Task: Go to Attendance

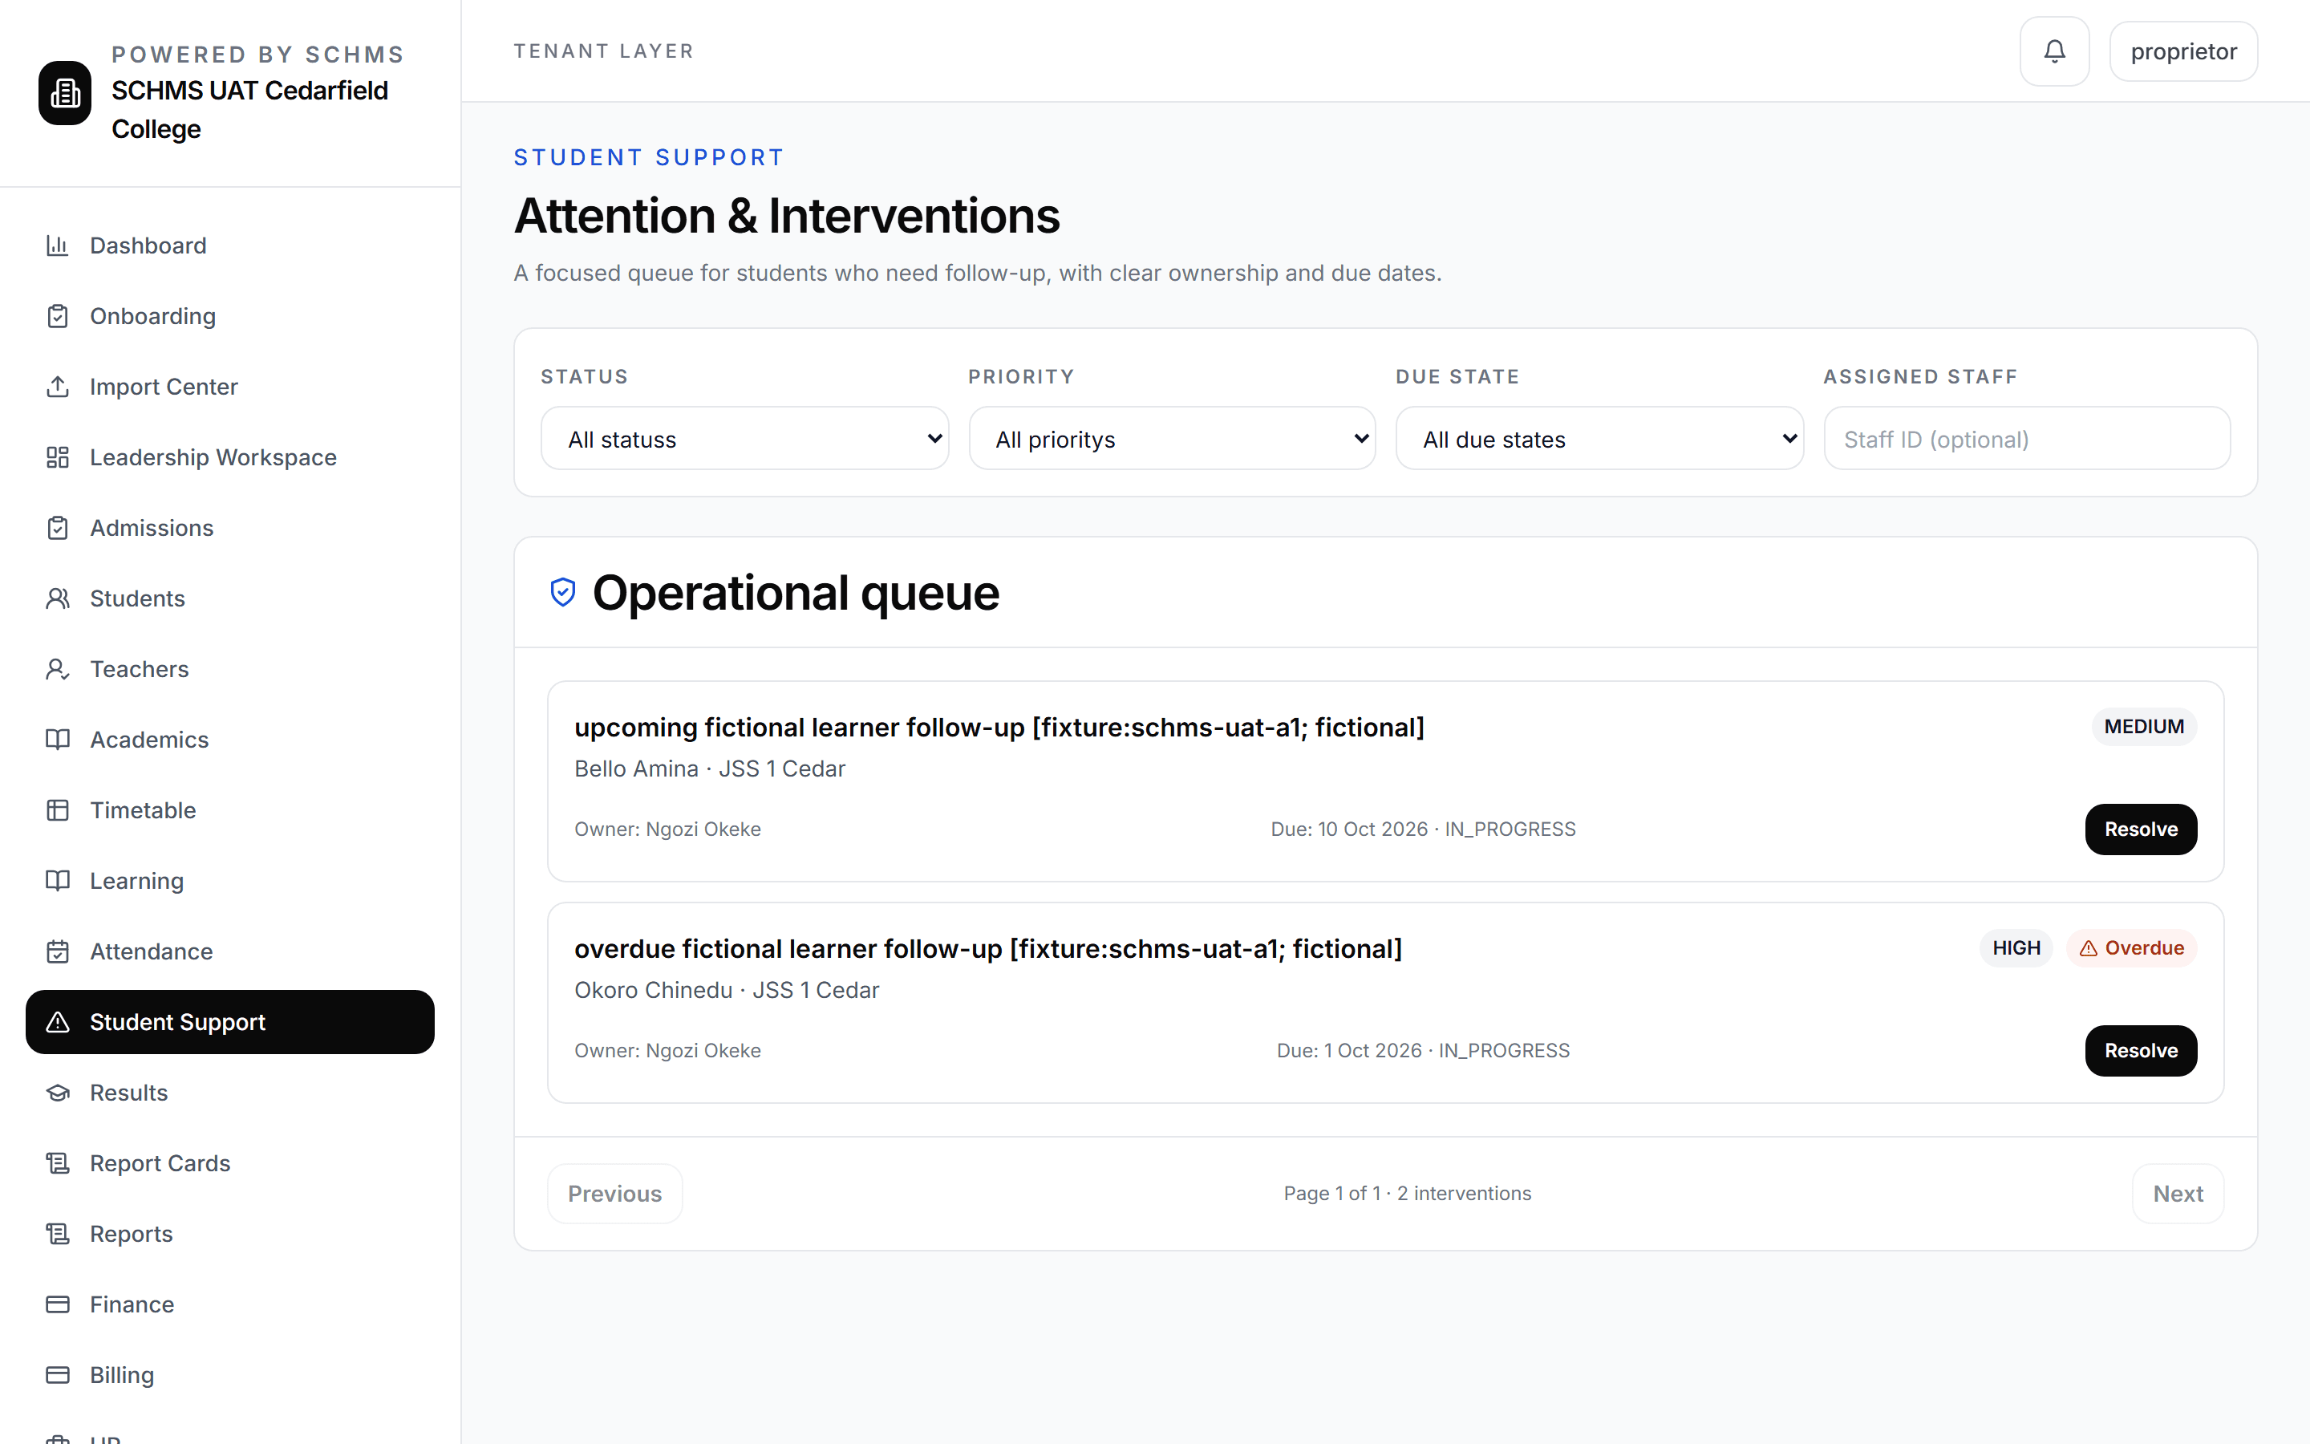Action: [x=230, y=952]
